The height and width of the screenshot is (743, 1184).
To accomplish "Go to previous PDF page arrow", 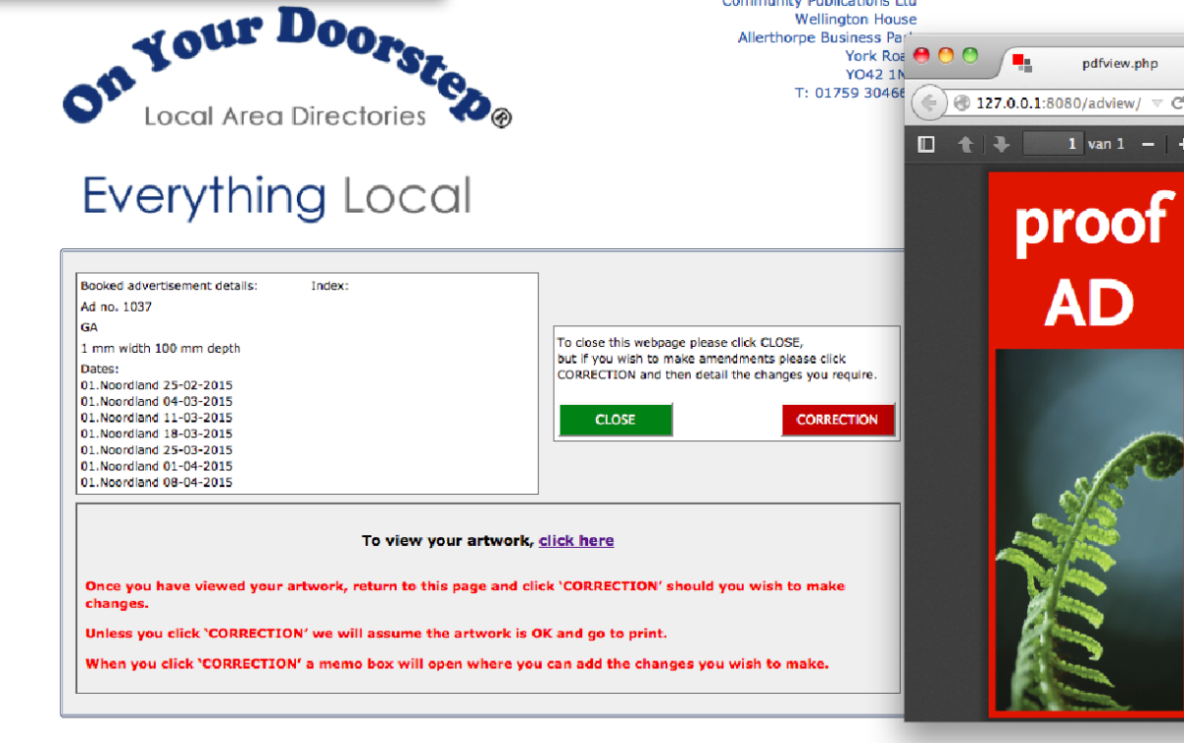I will (966, 145).
